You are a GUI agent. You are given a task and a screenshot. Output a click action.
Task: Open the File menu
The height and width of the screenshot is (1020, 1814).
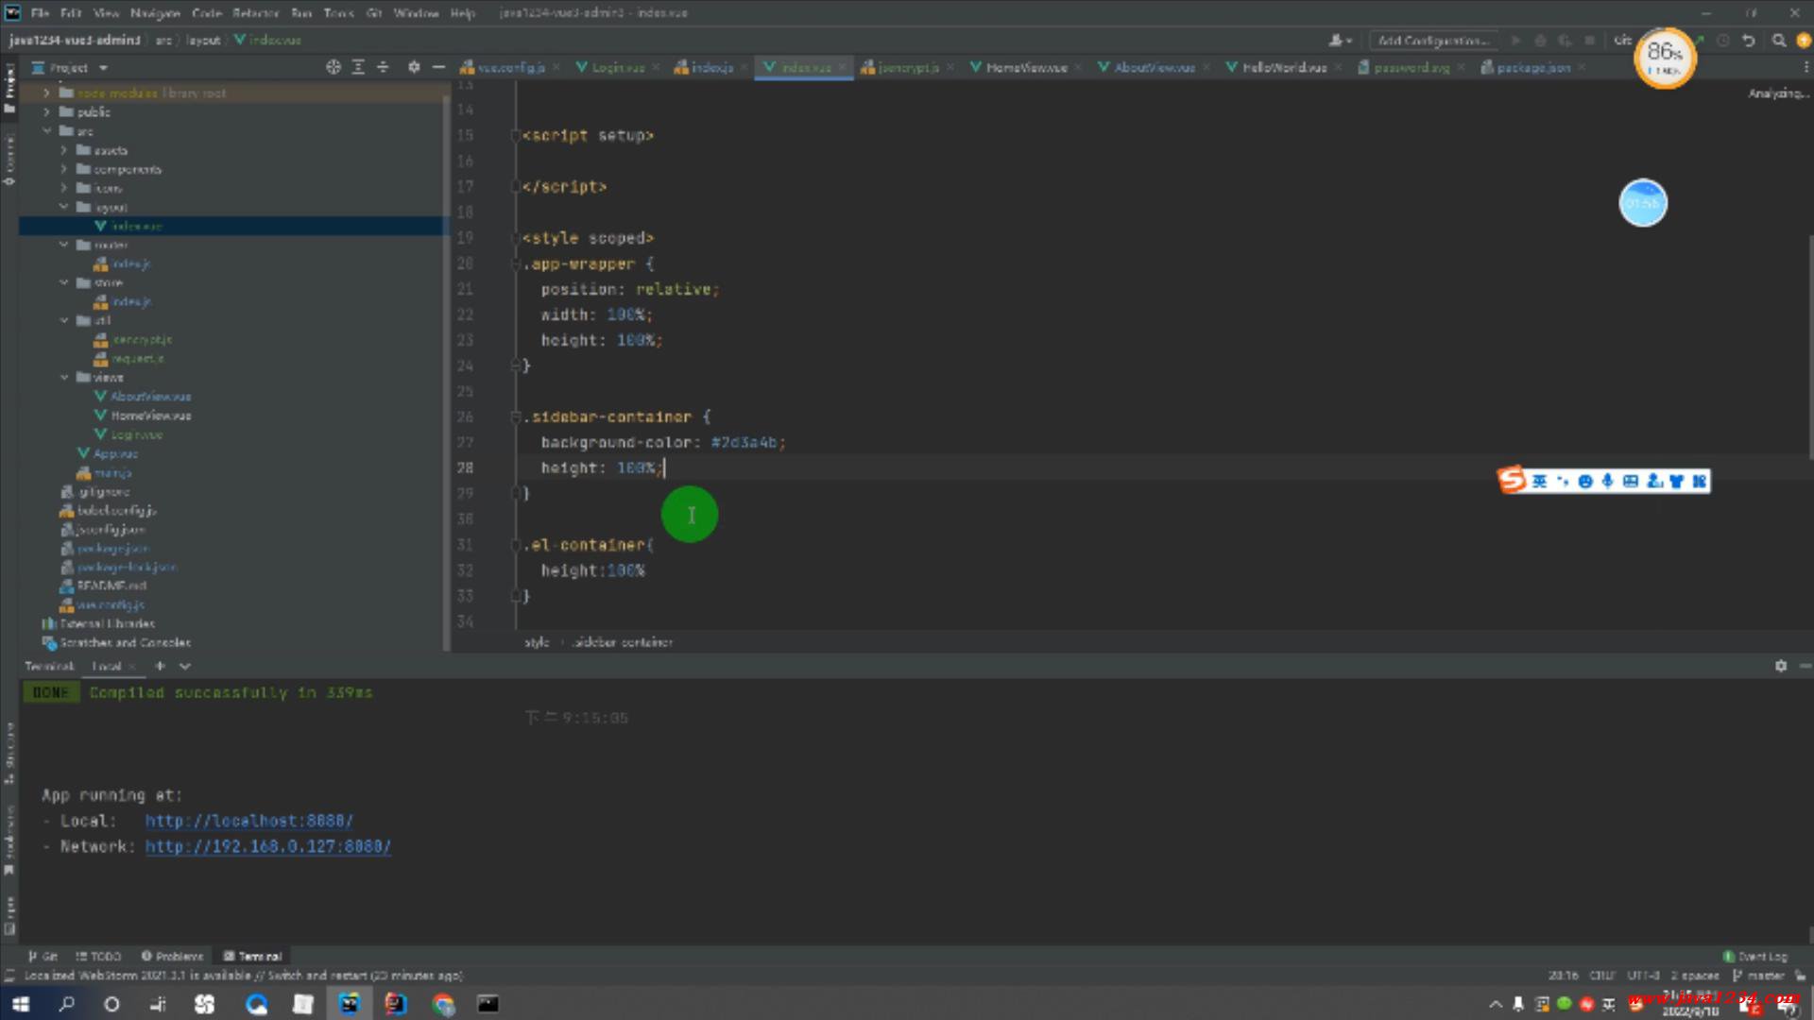tap(40, 13)
